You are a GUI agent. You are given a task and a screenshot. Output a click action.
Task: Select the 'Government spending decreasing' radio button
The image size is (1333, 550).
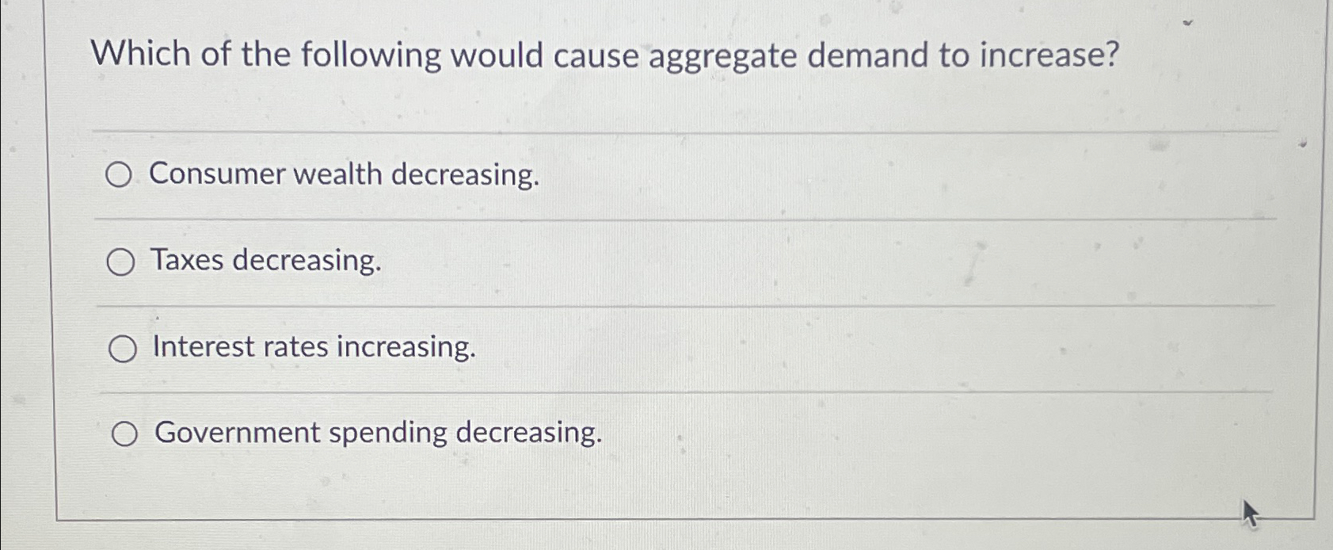coord(125,433)
